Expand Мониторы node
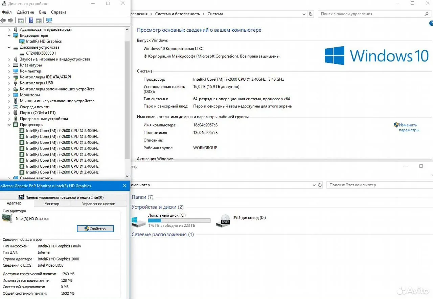 tap(9, 95)
